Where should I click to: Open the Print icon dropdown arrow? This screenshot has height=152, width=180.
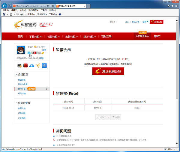click(x=25, y=14)
